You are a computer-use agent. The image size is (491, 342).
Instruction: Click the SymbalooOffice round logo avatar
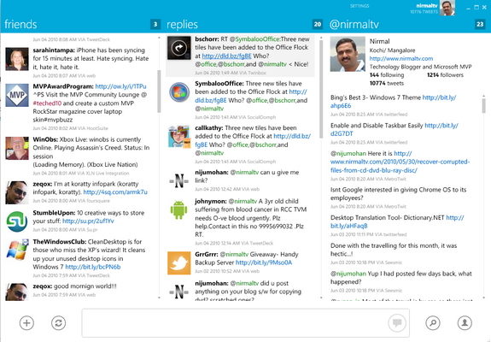(178, 92)
